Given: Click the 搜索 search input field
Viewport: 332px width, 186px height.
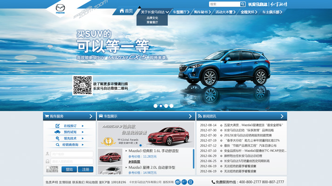Looking at the screenshot, I should click(224, 4).
